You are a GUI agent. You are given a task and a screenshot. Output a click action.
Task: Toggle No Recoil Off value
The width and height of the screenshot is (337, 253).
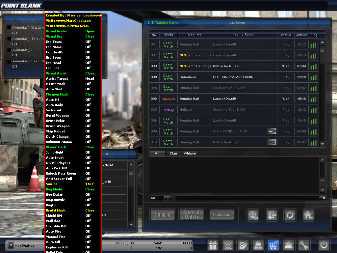point(88,110)
